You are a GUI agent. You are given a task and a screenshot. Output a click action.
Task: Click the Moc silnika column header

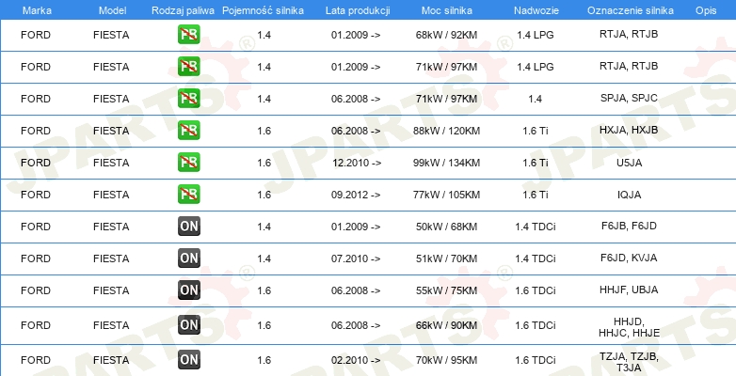pyautogui.click(x=447, y=10)
